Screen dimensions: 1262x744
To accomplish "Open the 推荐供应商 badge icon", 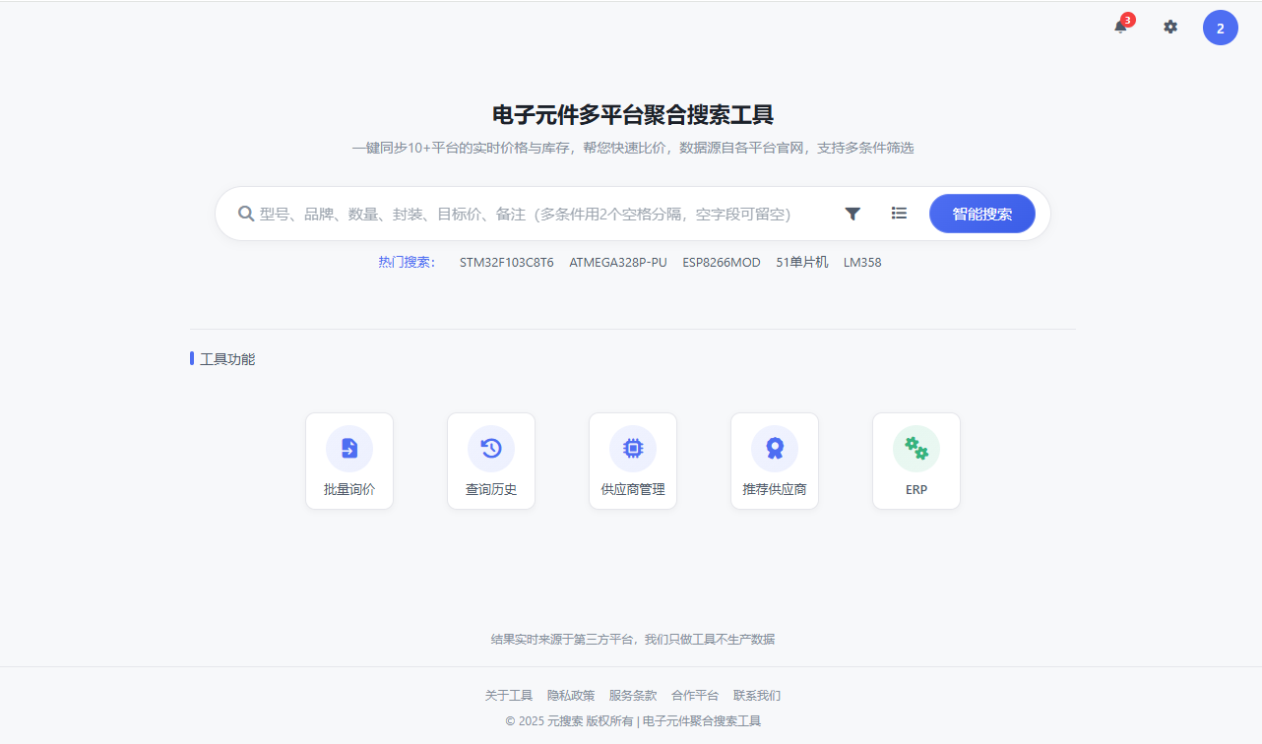I will click(775, 448).
